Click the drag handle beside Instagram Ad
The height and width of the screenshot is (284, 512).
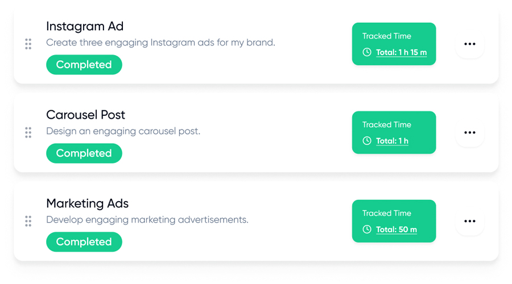pyautogui.click(x=28, y=44)
